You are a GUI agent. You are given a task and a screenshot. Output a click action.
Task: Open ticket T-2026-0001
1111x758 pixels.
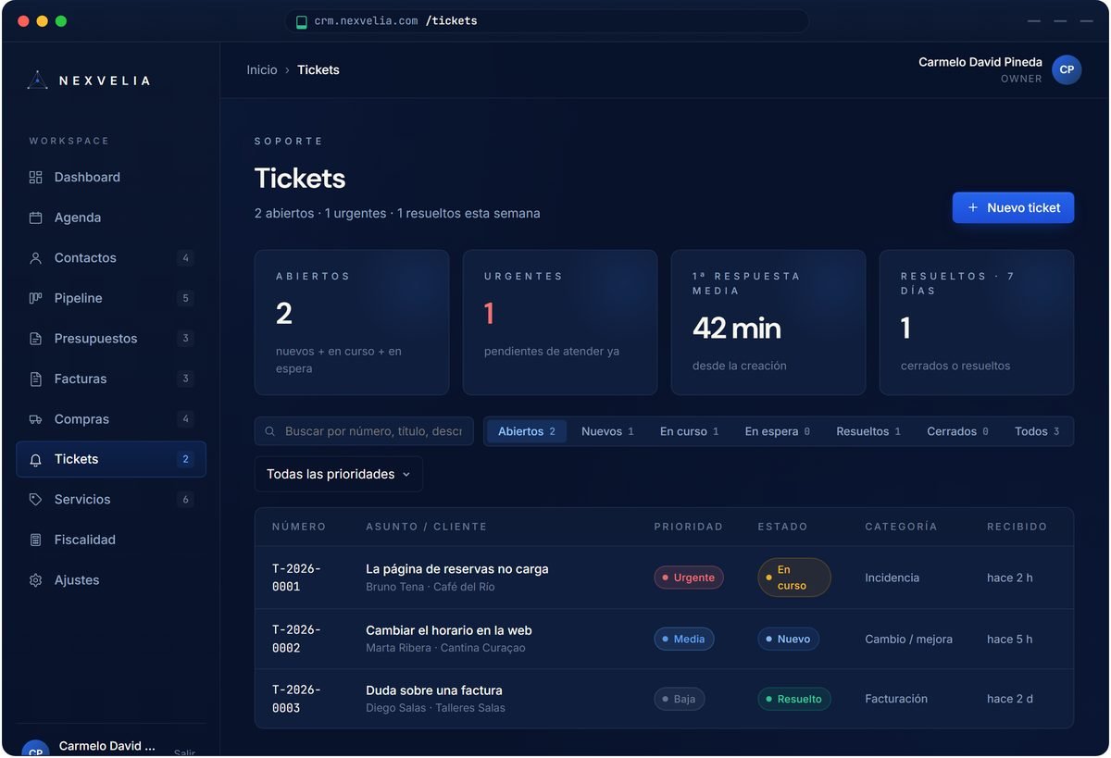pos(664,578)
